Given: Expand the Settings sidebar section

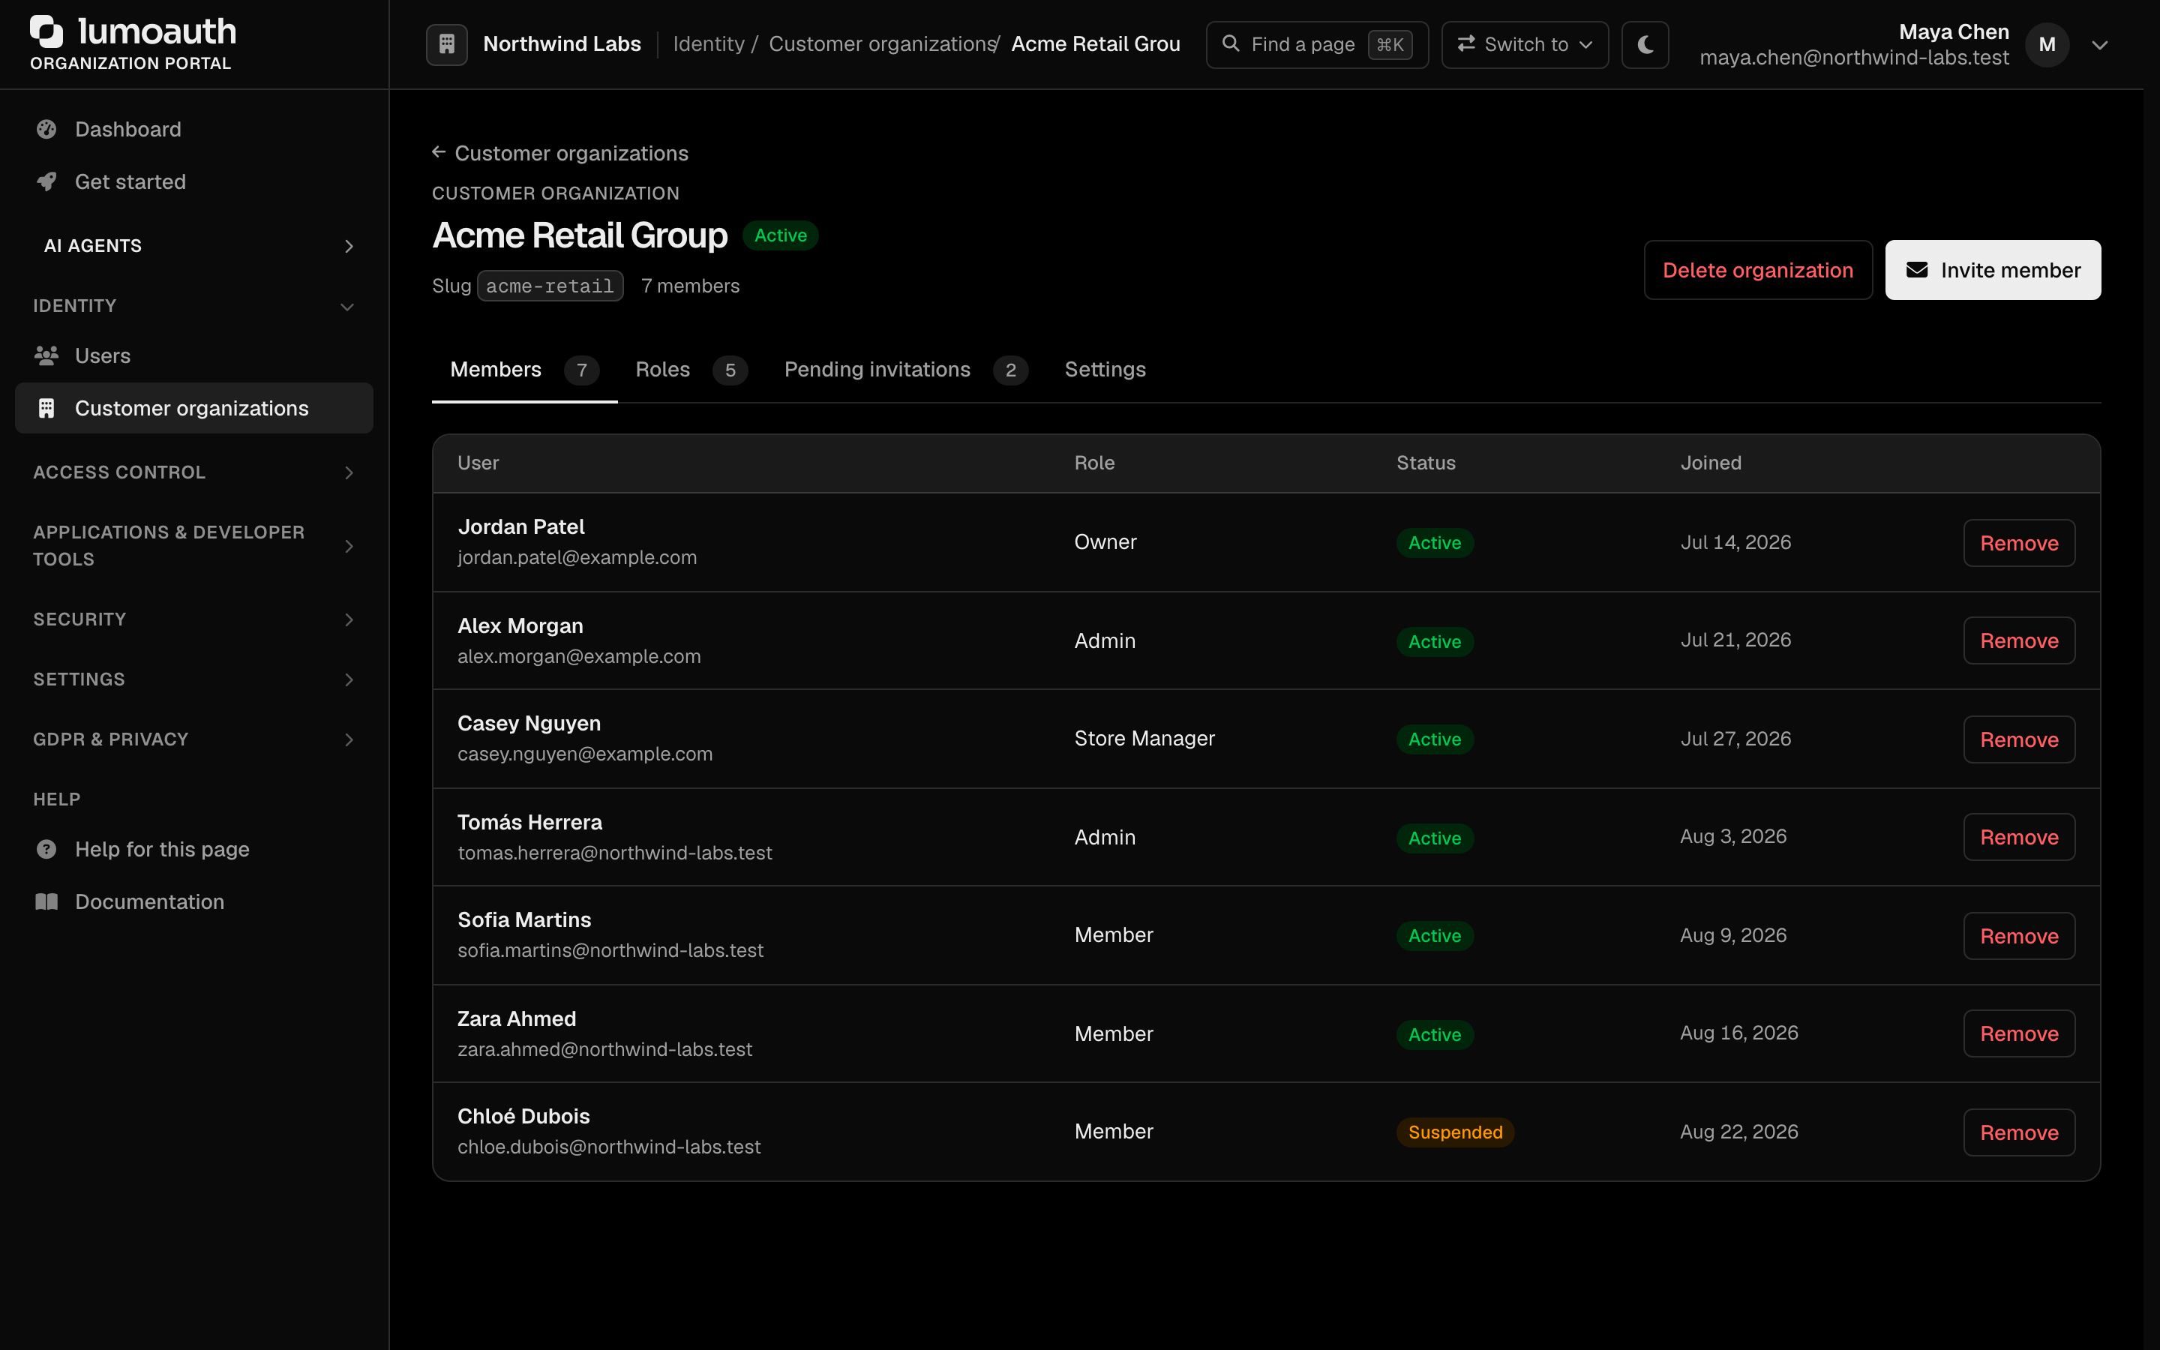Looking at the screenshot, I should click(x=194, y=679).
